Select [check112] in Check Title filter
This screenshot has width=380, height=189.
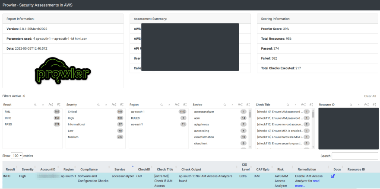[x=283, y=125]
